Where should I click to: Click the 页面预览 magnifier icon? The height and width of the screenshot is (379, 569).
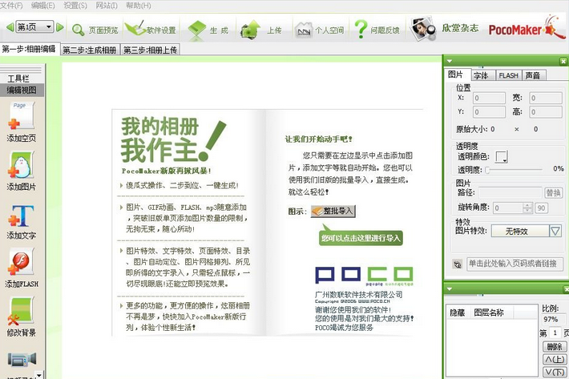click(x=78, y=30)
